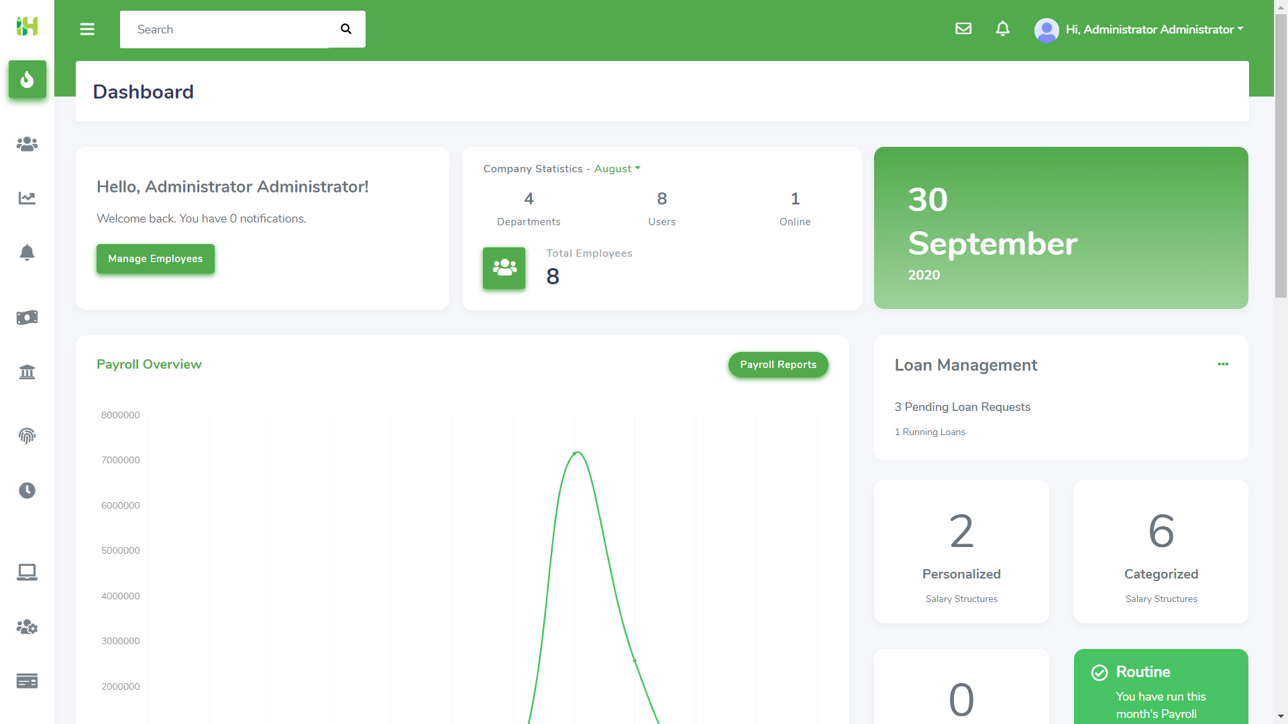Expand the August month dropdown
This screenshot has width=1288, height=724.
617,169
